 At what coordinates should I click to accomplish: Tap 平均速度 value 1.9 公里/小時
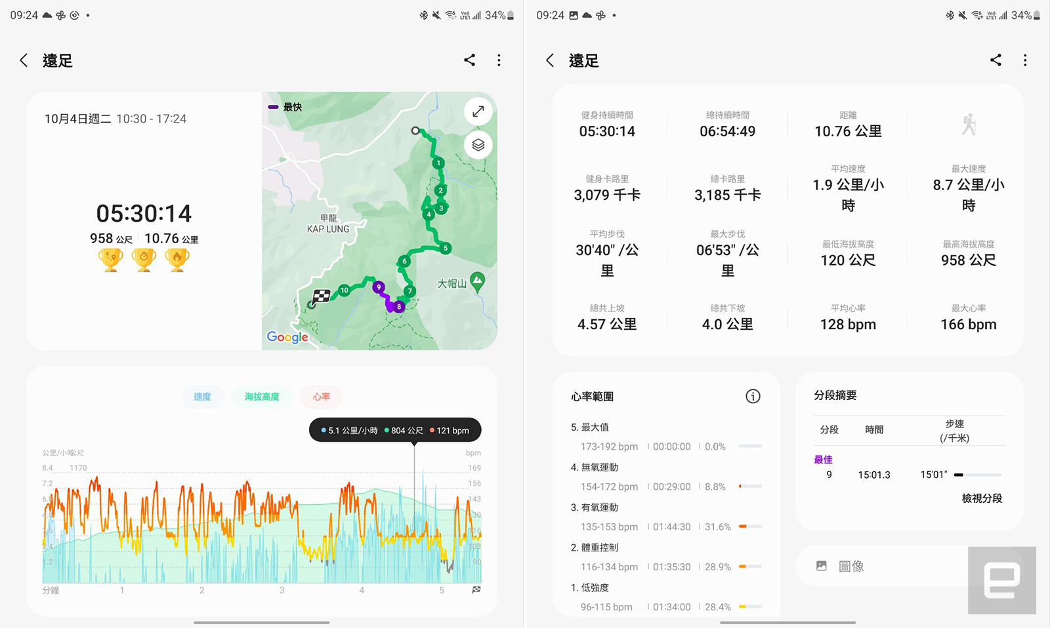(x=848, y=195)
